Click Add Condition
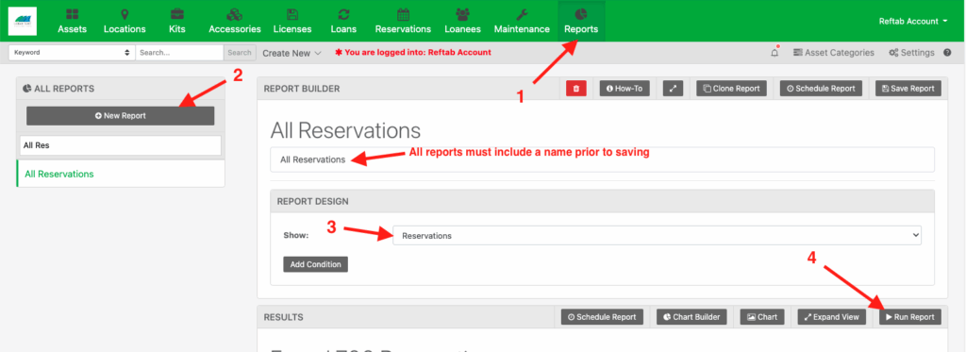Image resolution: width=966 pixels, height=352 pixels. (315, 264)
